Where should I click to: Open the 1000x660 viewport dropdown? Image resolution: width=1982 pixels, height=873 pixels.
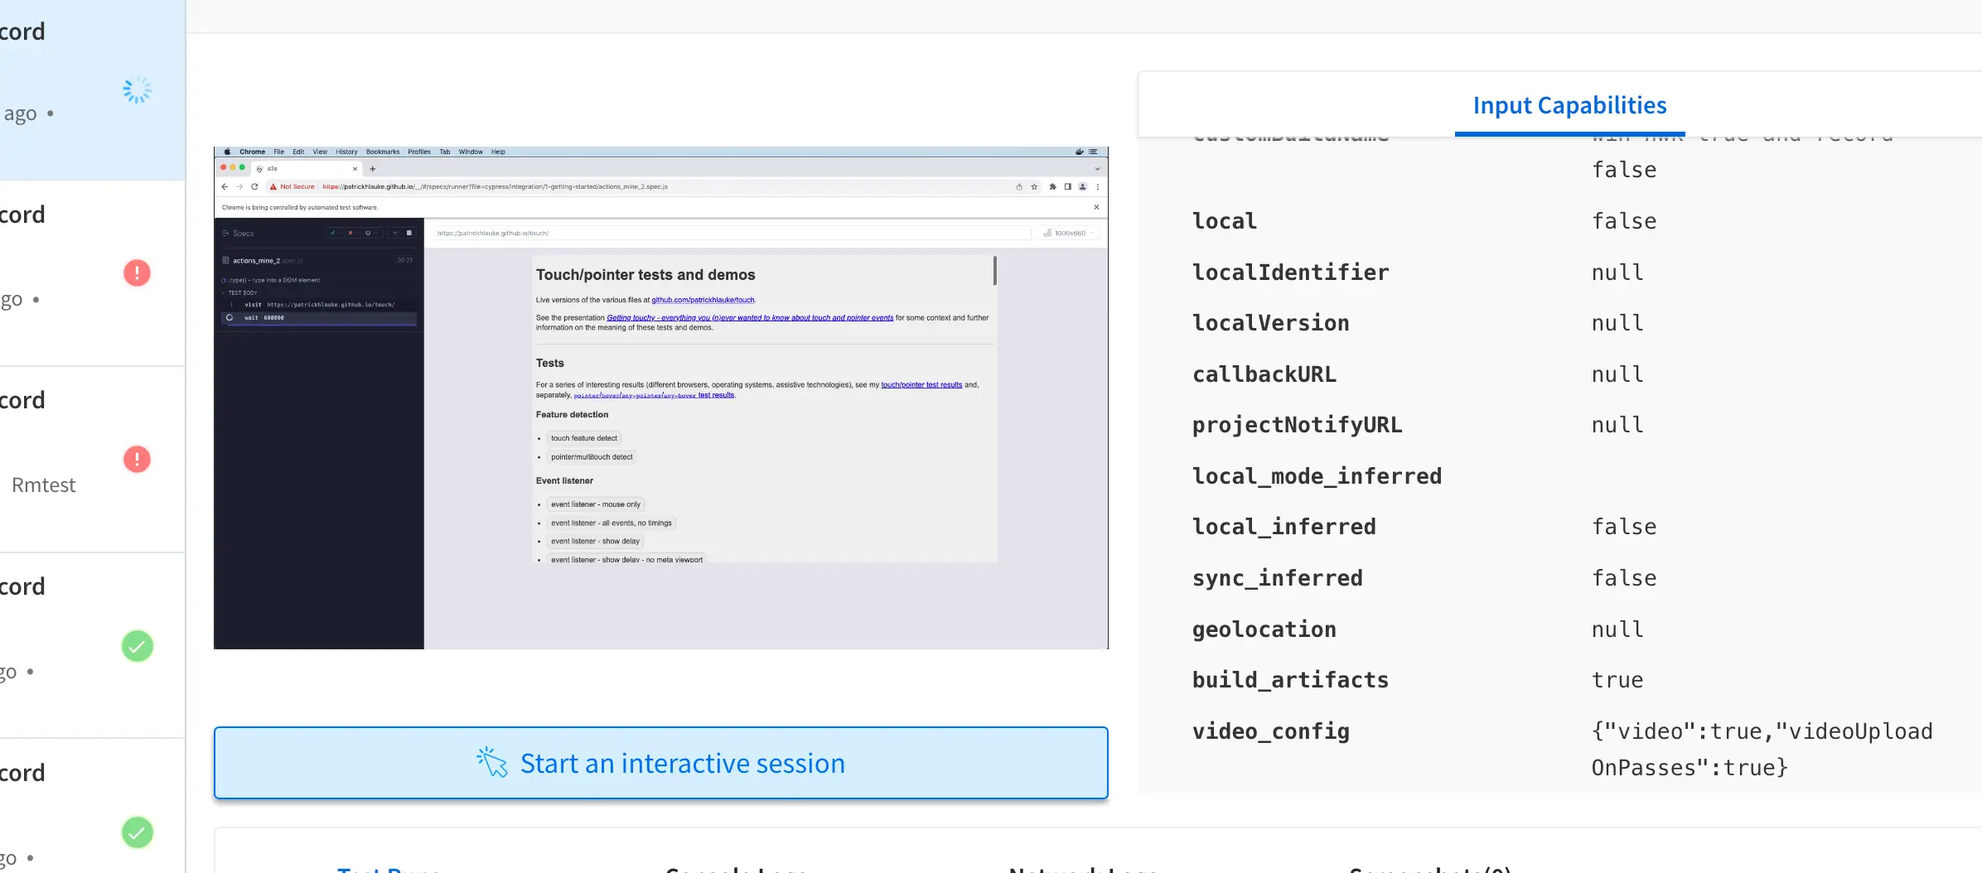[1070, 234]
